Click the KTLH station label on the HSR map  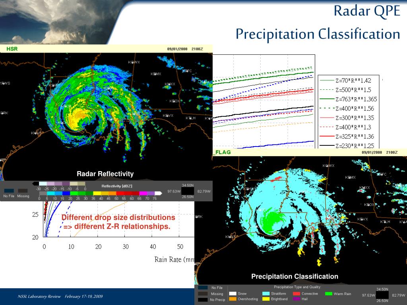(x=190, y=118)
